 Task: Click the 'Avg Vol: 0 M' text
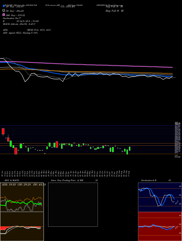(x=114, y=7)
